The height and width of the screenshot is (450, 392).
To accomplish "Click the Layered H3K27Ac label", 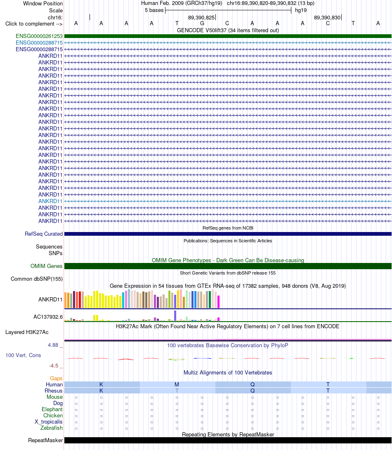I will 27,332.
